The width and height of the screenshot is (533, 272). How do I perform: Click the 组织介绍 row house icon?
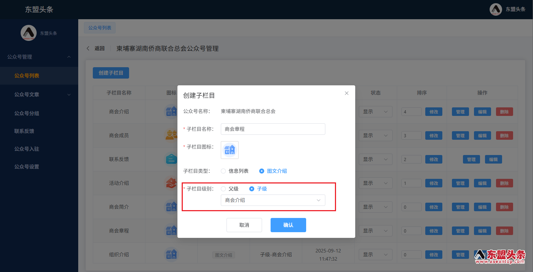coord(171,255)
